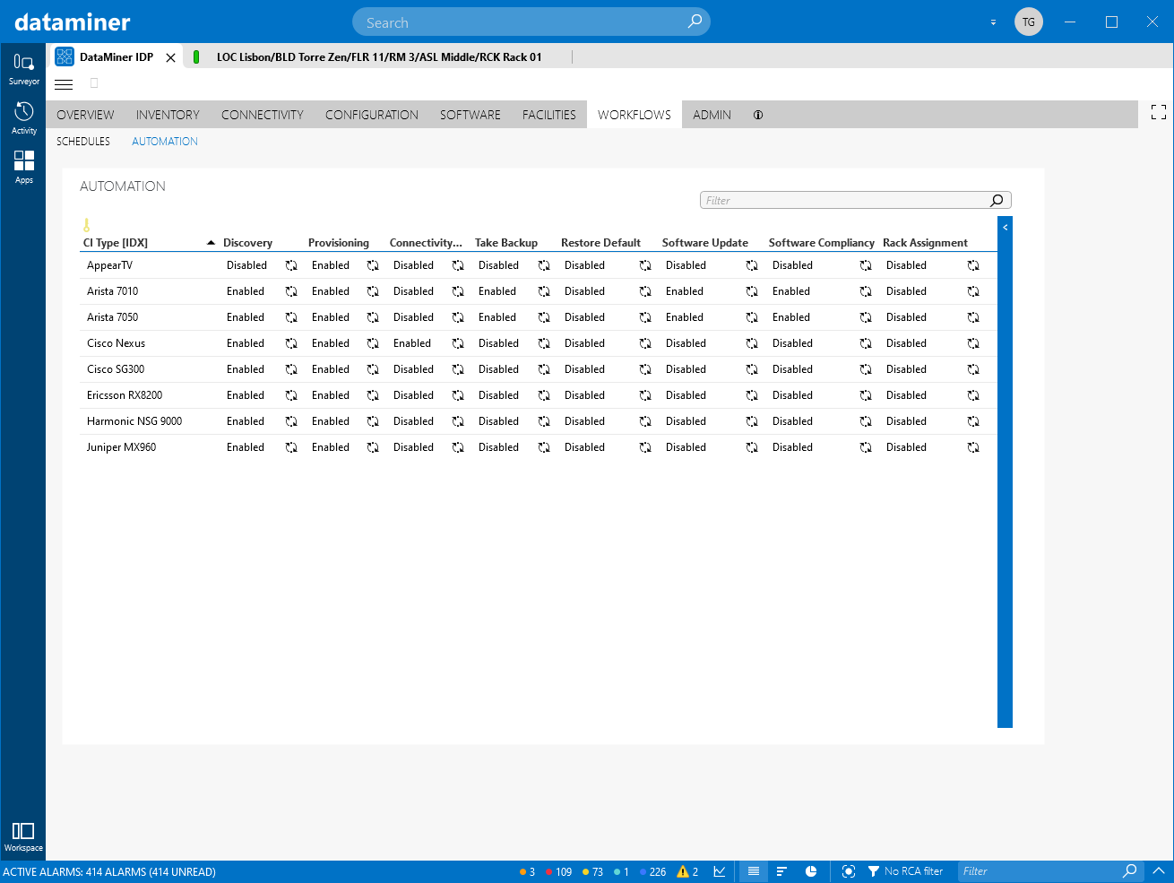1174x883 pixels.
Task: Show the 3 orange alarms counter
Action: coord(527,871)
